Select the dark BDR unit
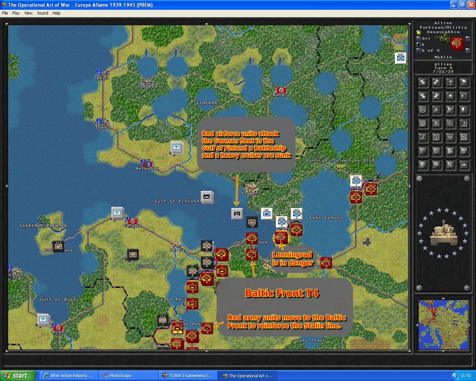Image resolution: width=476 pixels, height=381 pixels. click(163, 320)
